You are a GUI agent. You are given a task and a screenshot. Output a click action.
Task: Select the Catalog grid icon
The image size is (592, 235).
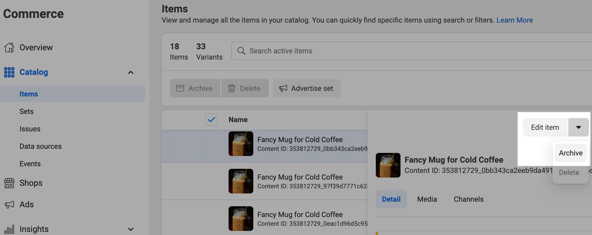click(9, 72)
